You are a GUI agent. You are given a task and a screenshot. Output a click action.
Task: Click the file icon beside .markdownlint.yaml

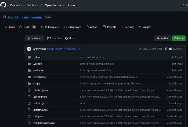coord(29,123)
